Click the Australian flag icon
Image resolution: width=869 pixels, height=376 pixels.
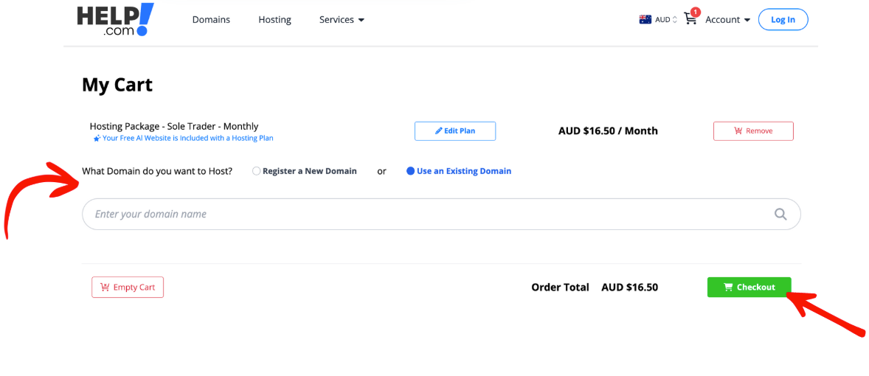645,20
